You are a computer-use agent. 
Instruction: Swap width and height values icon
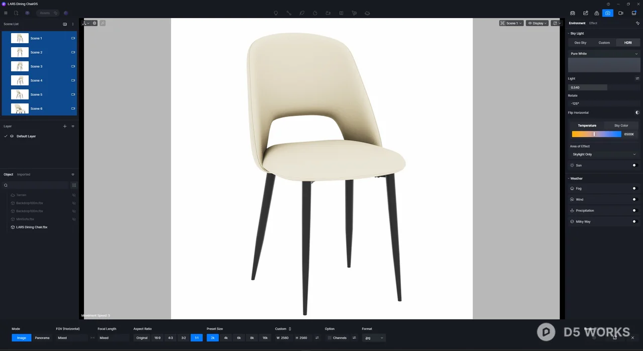(317, 338)
